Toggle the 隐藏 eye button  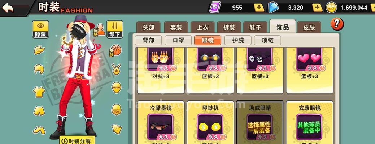pos(41,29)
